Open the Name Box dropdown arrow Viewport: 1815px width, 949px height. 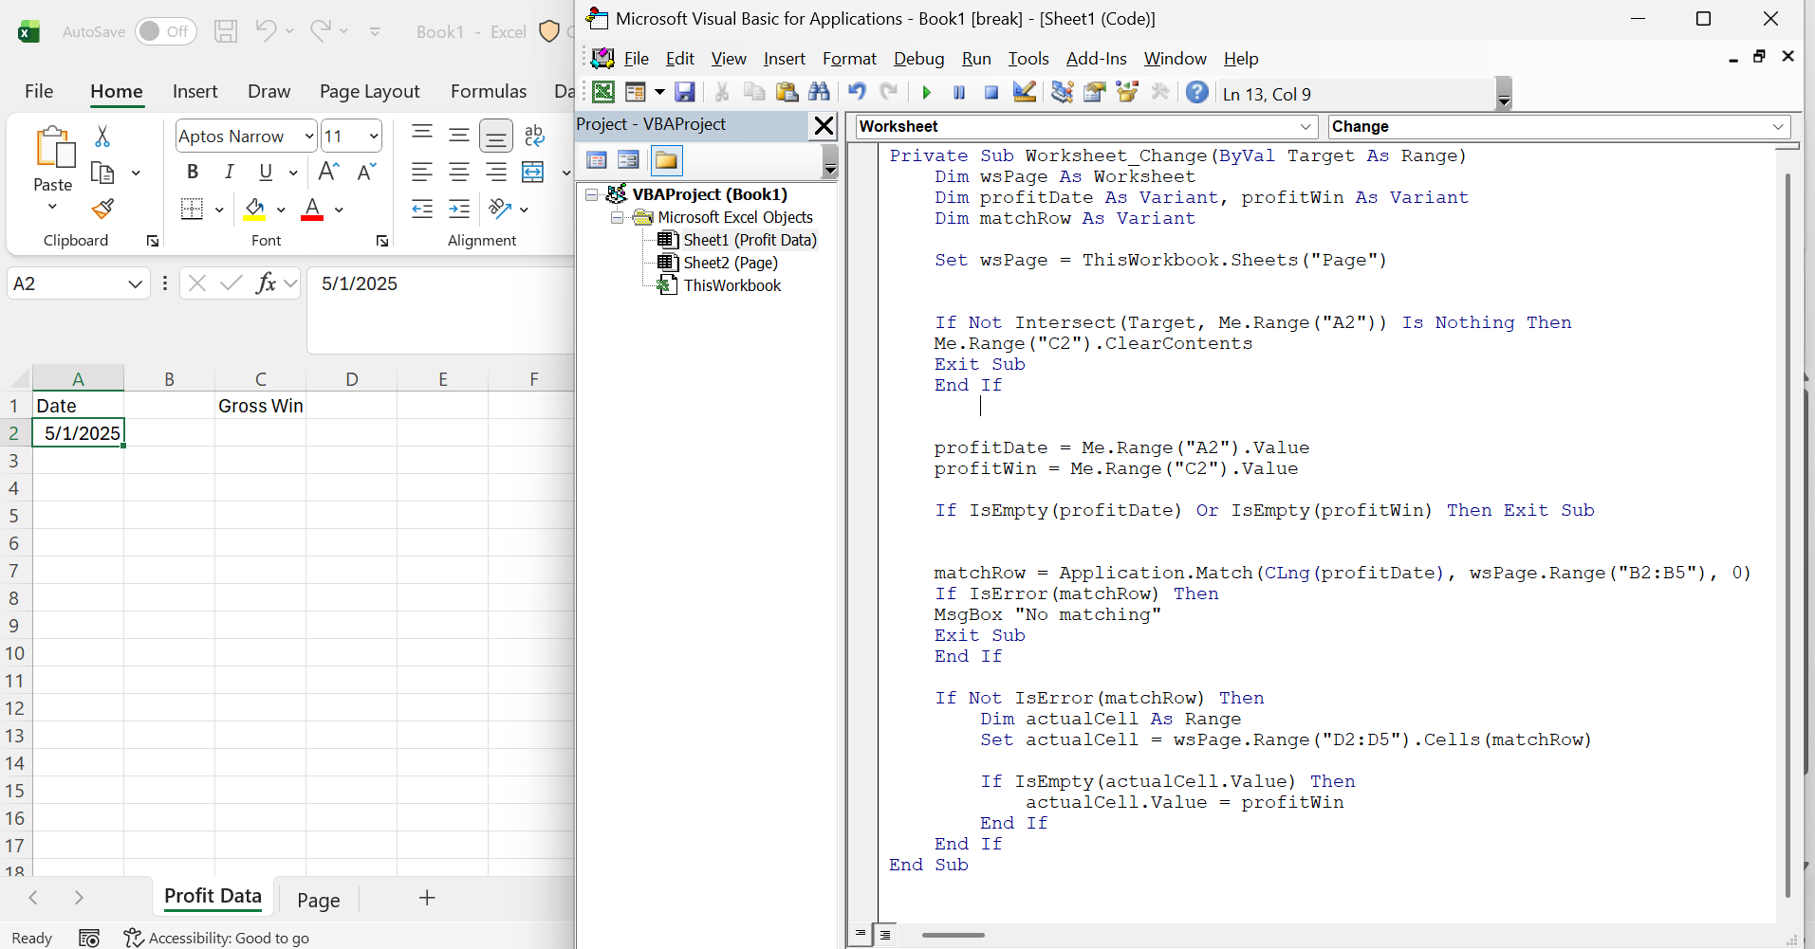pos(135,283)
